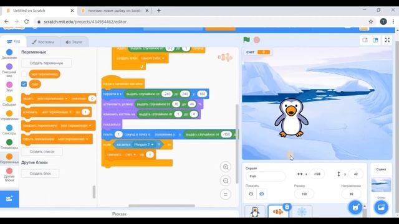Image resolution: width=399 pixels, height=224 pixels.
Task: Switch to the пингвин ловит рыбку browser tab
Action: [114, 11]
